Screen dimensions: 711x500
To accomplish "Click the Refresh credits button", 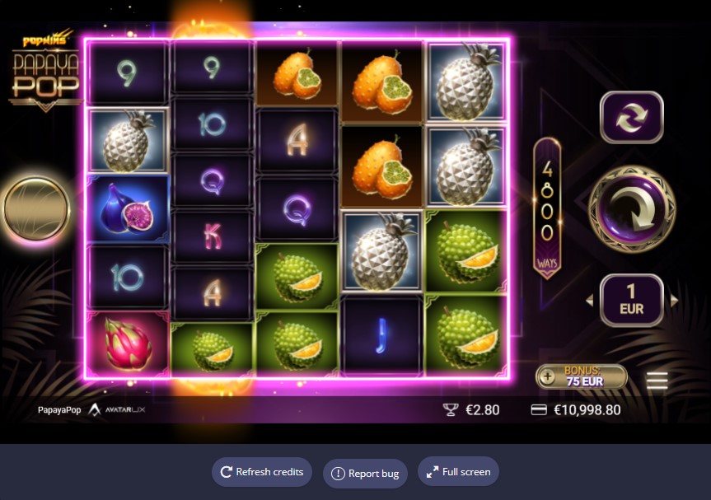I will click(262, 472).
